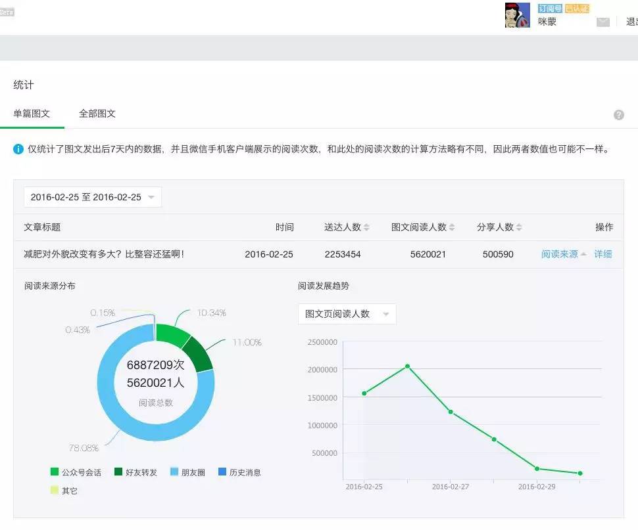
Task: Open 详细 link for the article
Action: pos(603,254)
